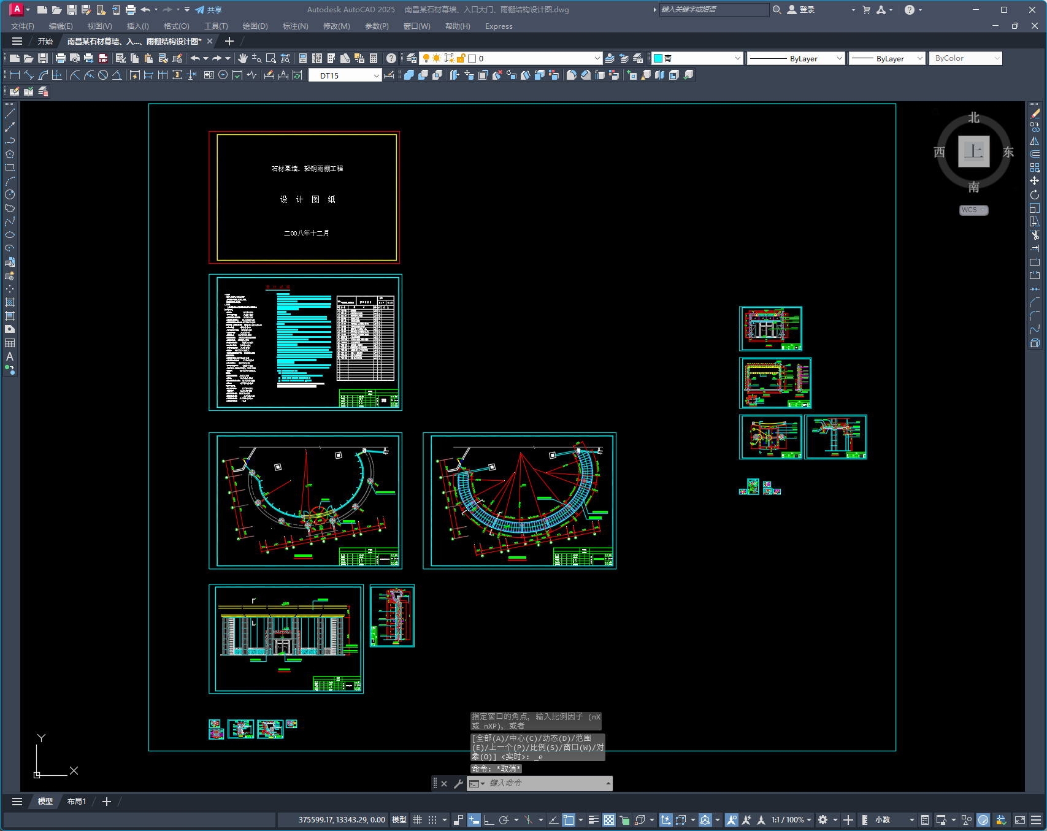Toggle dynamic input in status bar
Image resolution: width=1047 pixels, height=831 pixels.
pyautogui.click(x=474, y=820)
